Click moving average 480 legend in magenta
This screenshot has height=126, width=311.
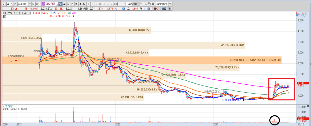[74, 13]
